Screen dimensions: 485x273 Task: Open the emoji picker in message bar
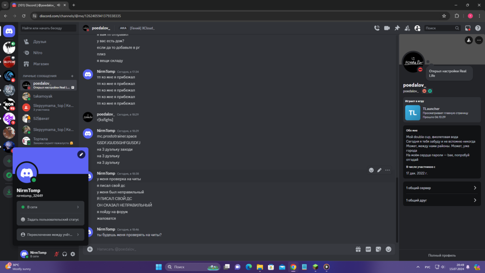(x=388, y=249)
